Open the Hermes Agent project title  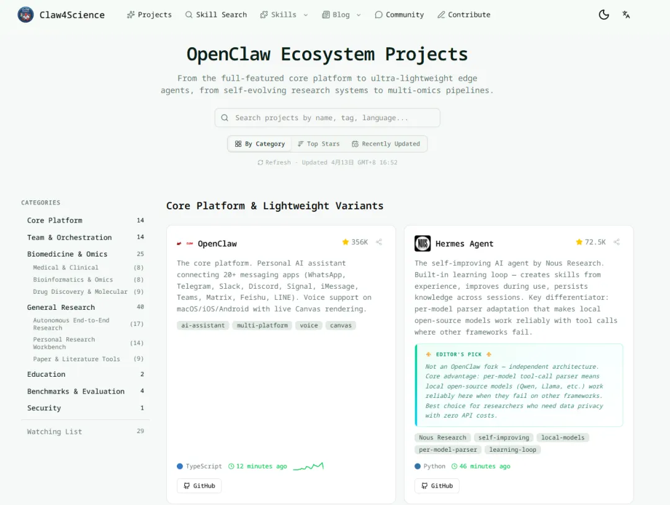[465, 244]
